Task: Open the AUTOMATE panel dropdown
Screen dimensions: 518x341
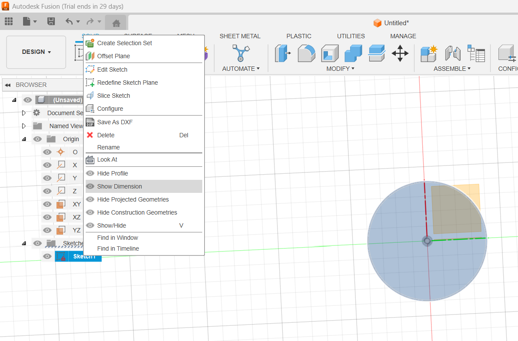Action: [241, 69]
